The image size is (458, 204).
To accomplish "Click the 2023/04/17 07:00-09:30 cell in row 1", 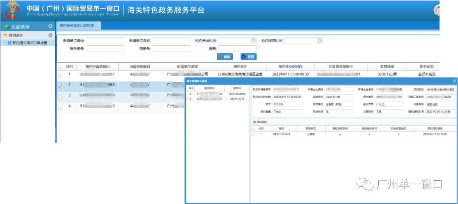I will point(290,74).
